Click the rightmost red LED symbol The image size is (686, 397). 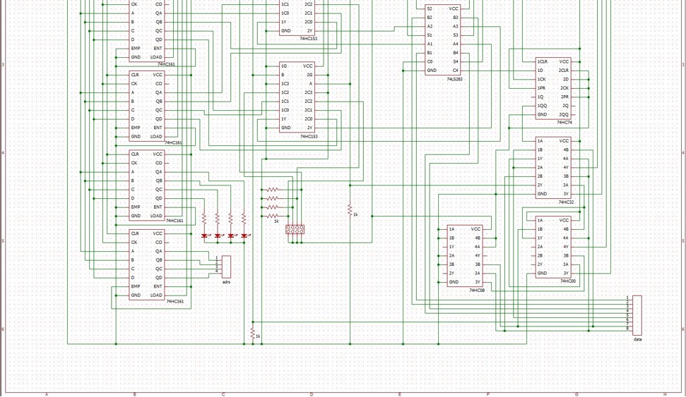244,236
